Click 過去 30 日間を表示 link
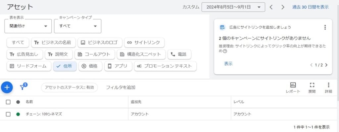This screenshot has height=132, width=339. coord(311,7)
